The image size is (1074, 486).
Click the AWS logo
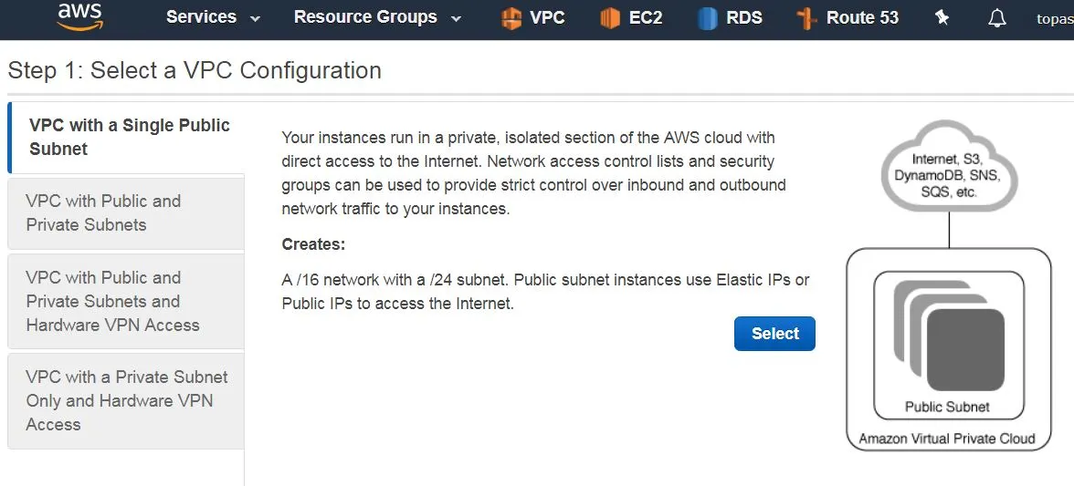[x=79, y=16]
